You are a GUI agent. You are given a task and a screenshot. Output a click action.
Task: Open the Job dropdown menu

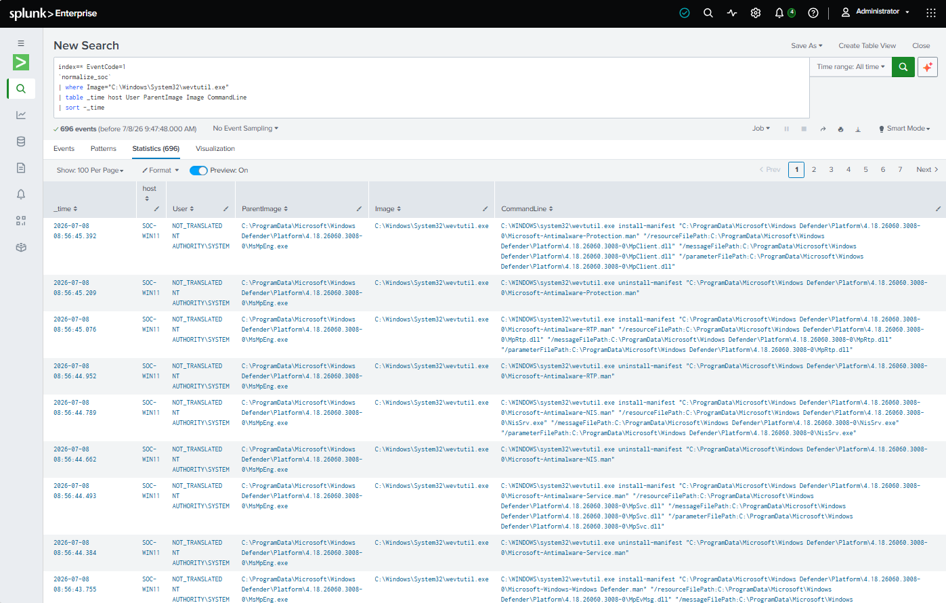click(x=761, y=129)
